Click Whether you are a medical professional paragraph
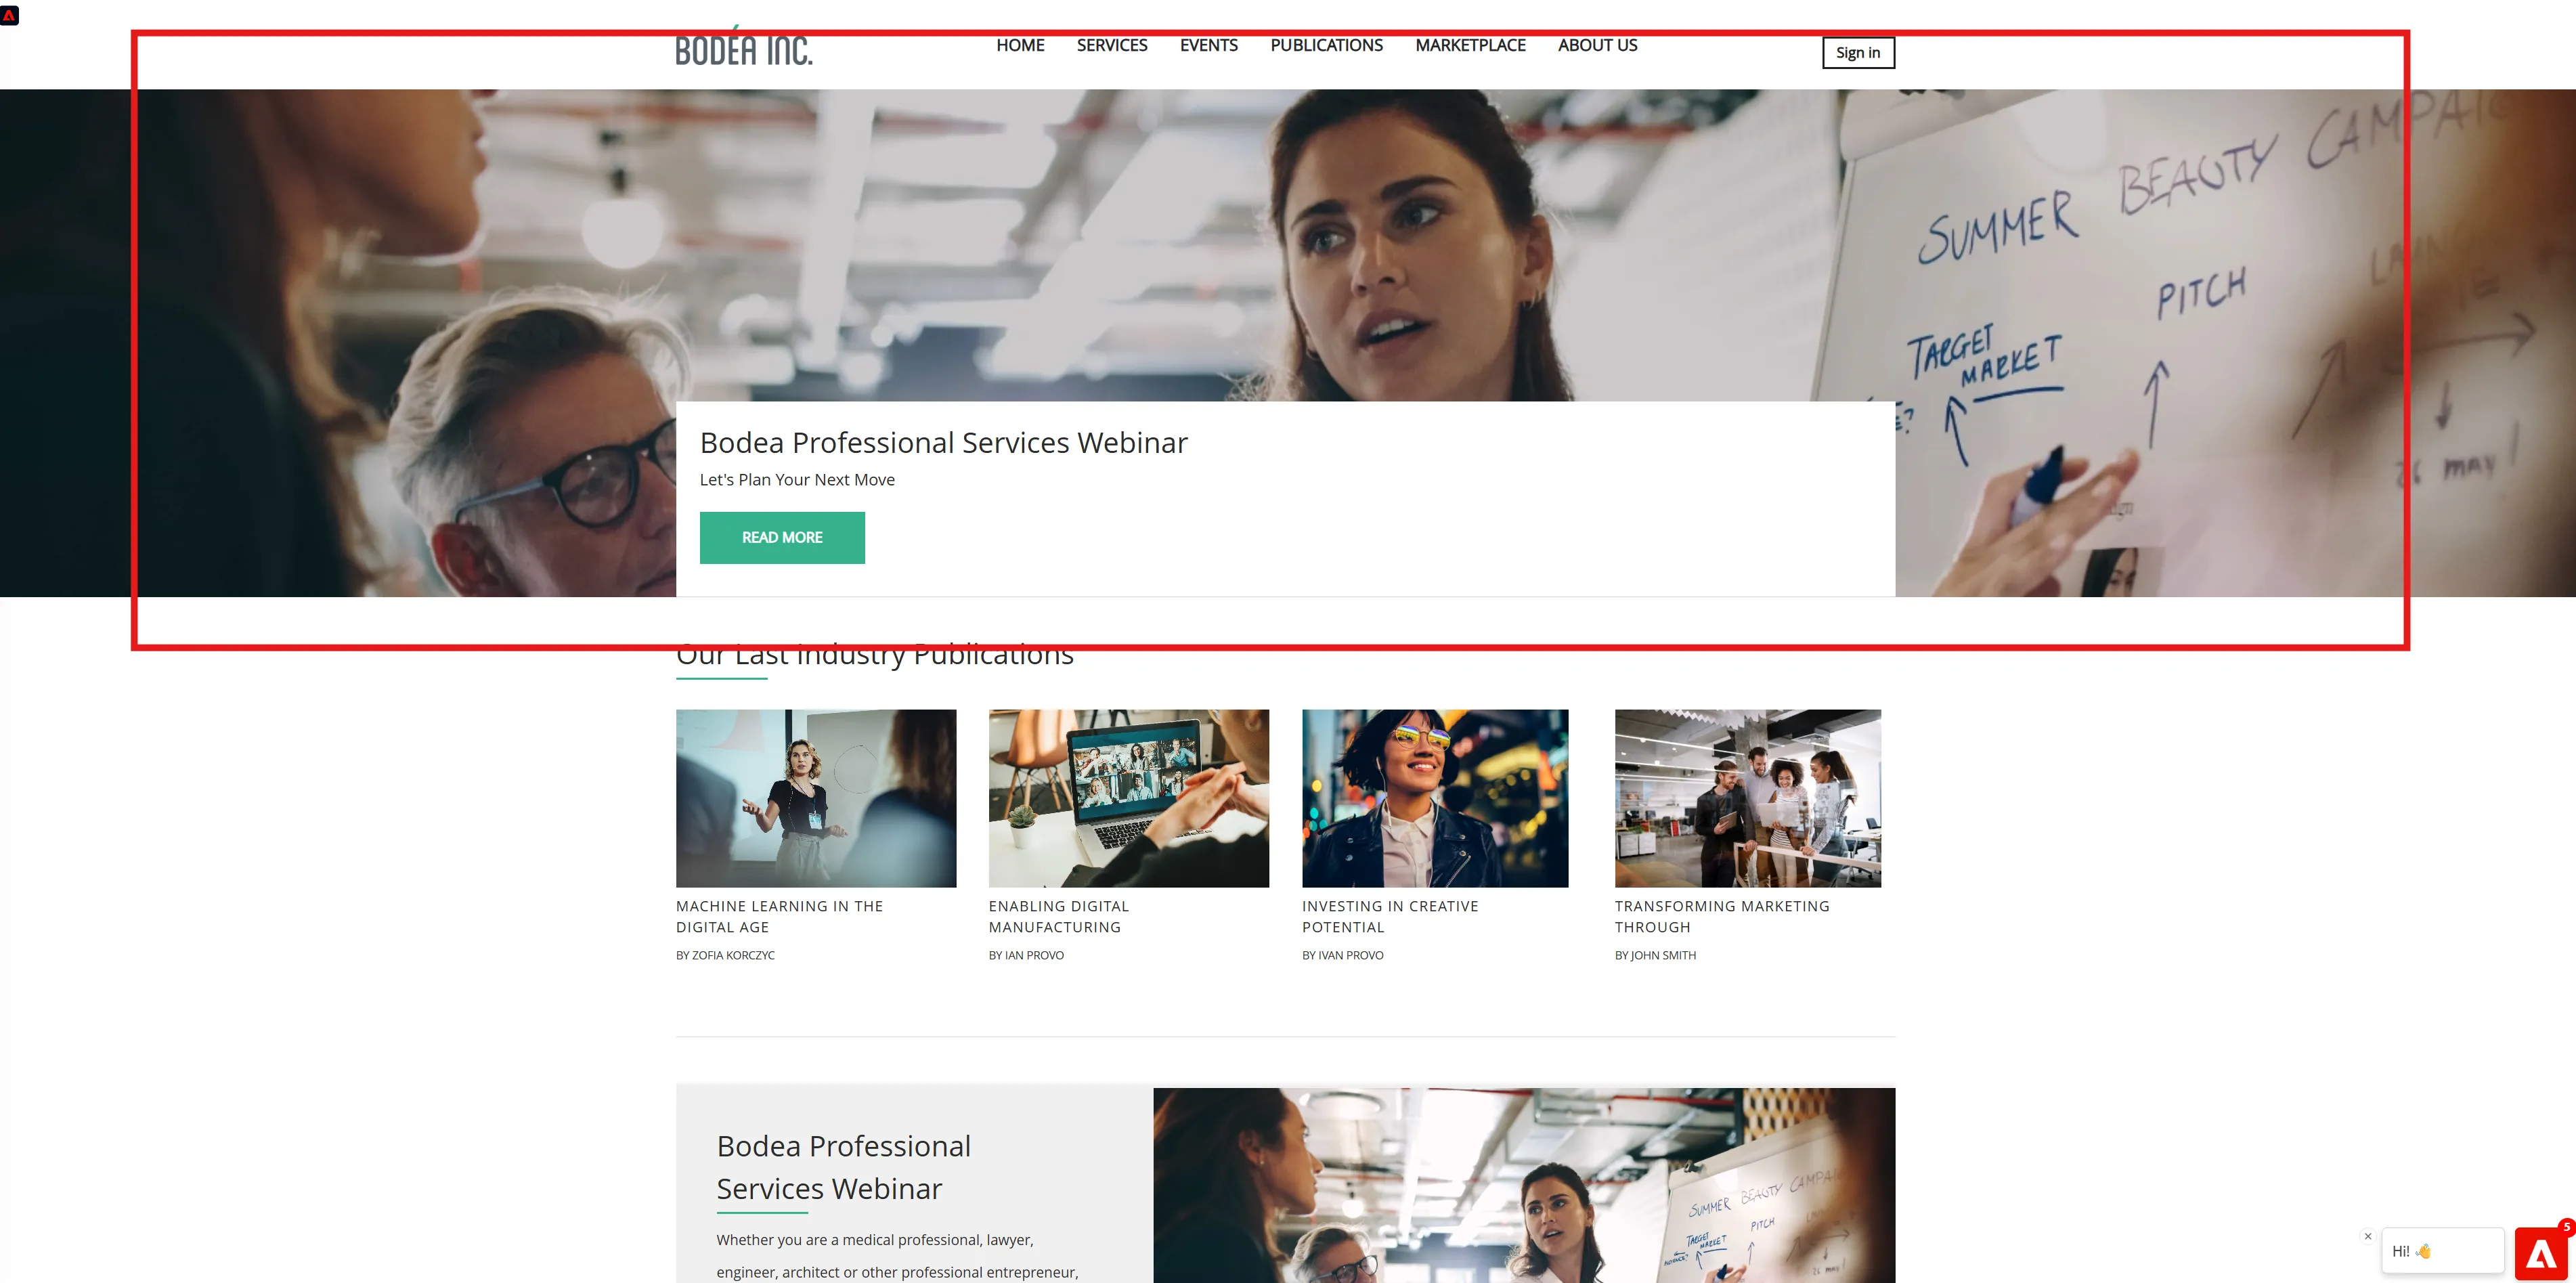2576x1283 pixels. (897, 1256)
